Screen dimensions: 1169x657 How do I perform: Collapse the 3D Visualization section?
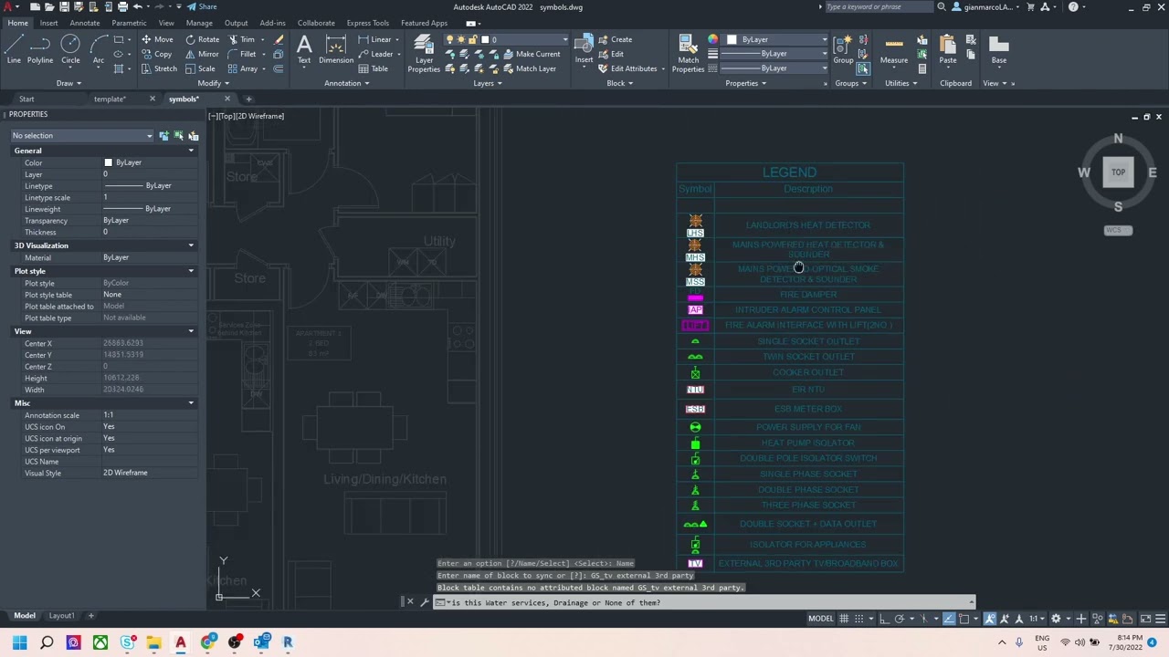(191, 245)
